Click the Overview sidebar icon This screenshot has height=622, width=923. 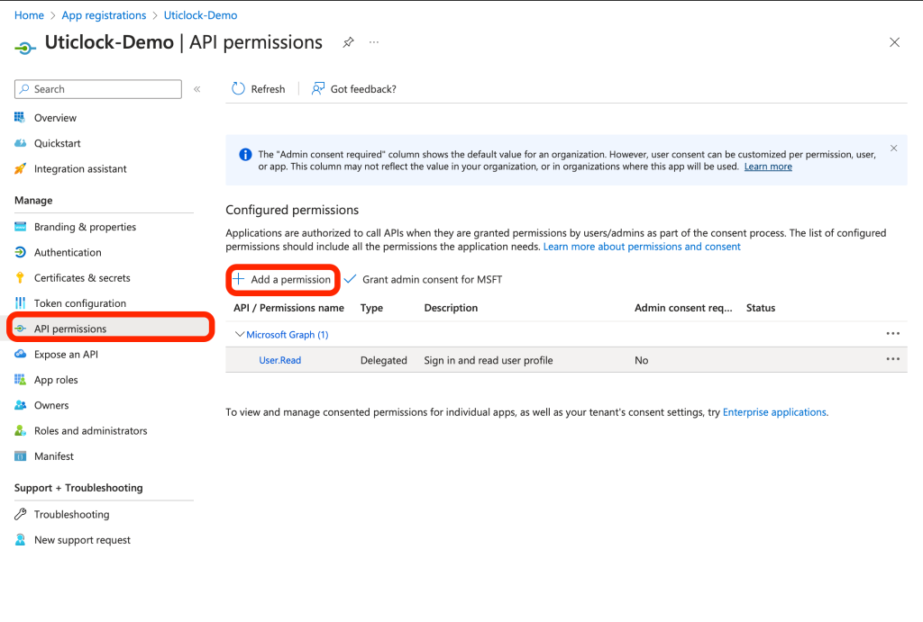(x=20, y=118)
